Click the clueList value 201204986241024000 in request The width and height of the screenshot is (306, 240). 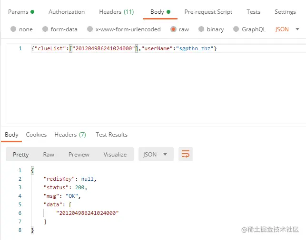pyautogui.click(x=104, y=48)
